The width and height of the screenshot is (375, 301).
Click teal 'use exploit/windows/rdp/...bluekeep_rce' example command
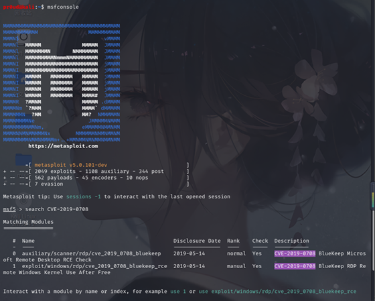pyautogui.click(x=277, y=292)
